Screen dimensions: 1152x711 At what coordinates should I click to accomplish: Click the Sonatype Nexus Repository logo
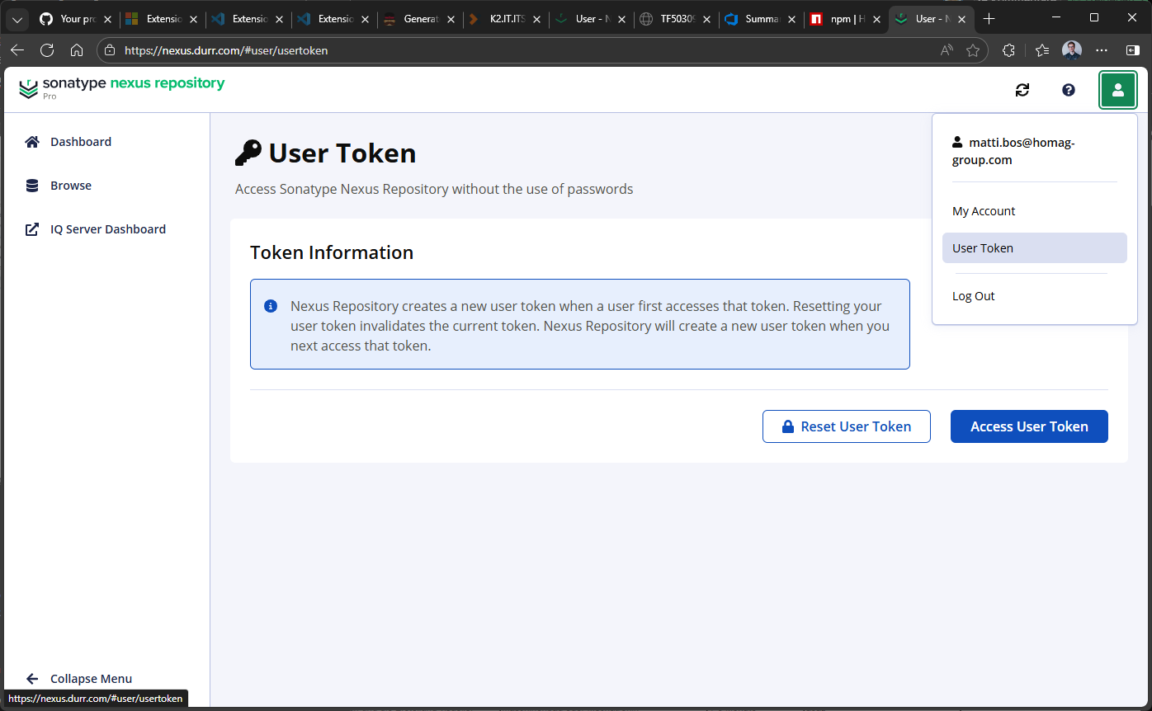(121, 87)
